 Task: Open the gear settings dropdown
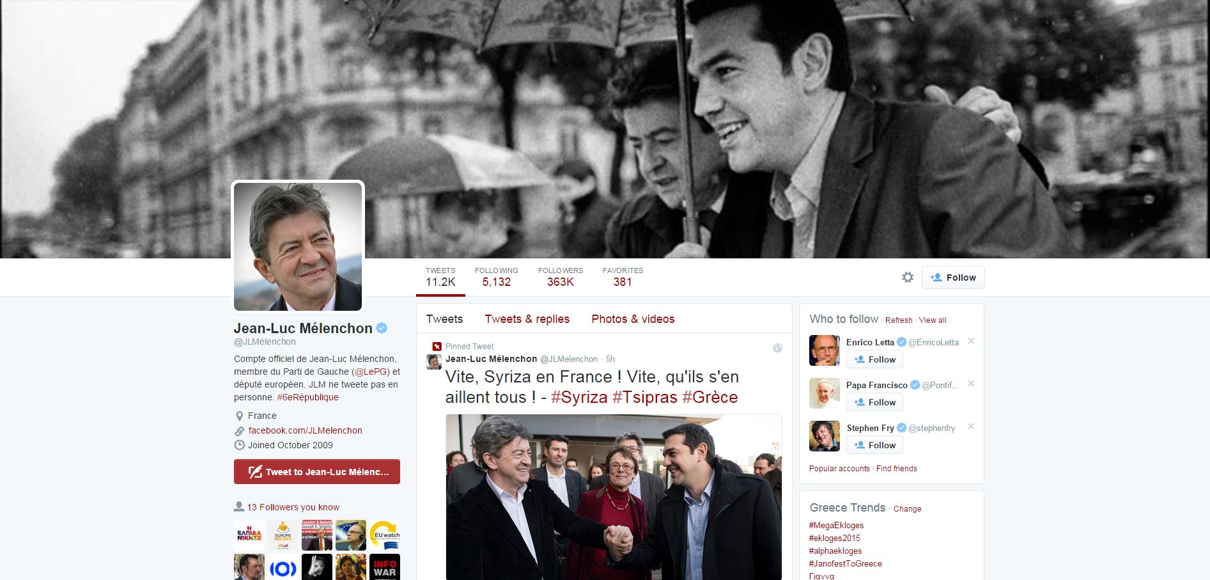(x=908, y=278)
